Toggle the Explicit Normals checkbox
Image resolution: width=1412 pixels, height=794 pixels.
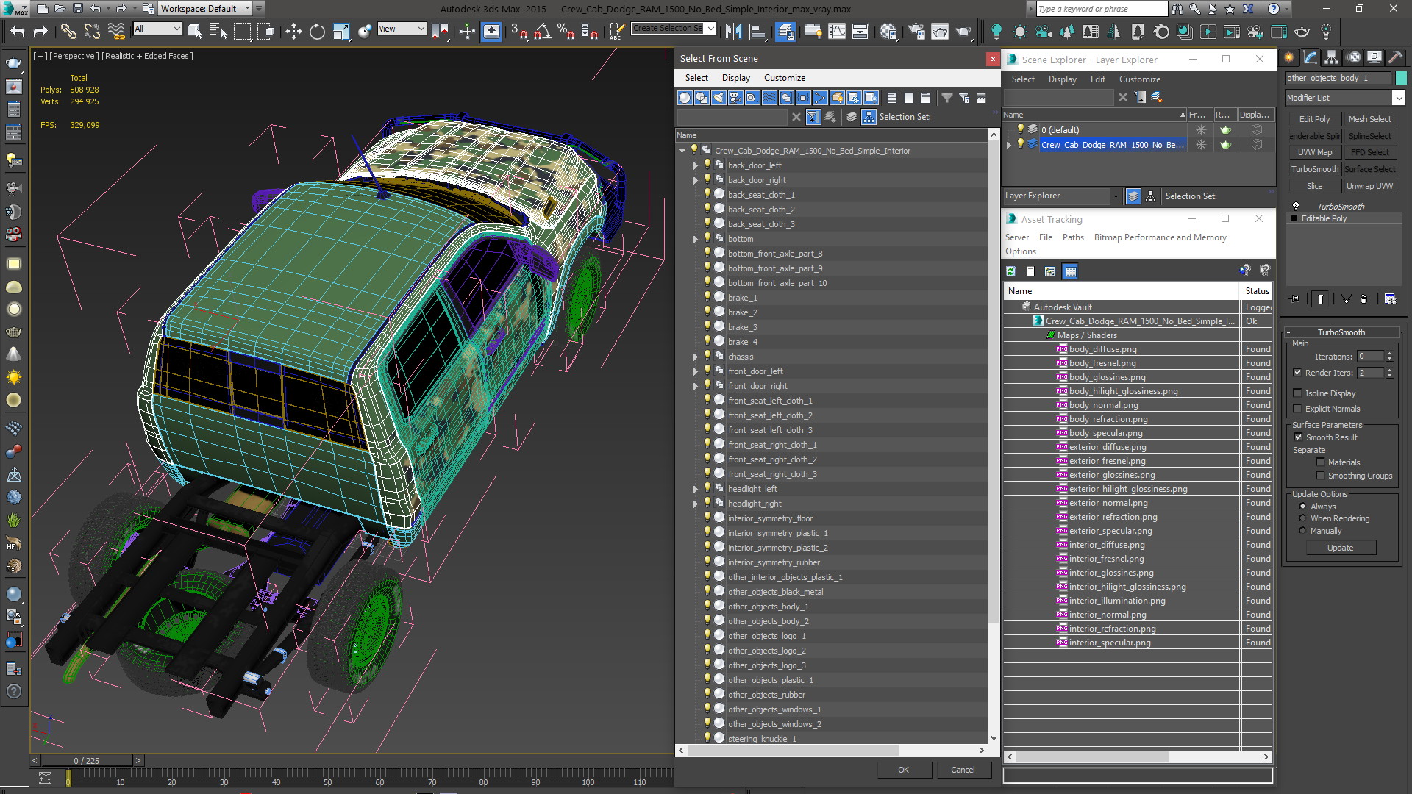click(x=1298, y=409)
